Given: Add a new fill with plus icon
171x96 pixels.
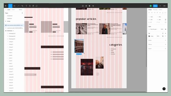Looking at the screenshot, I should [x=165, y=33].
